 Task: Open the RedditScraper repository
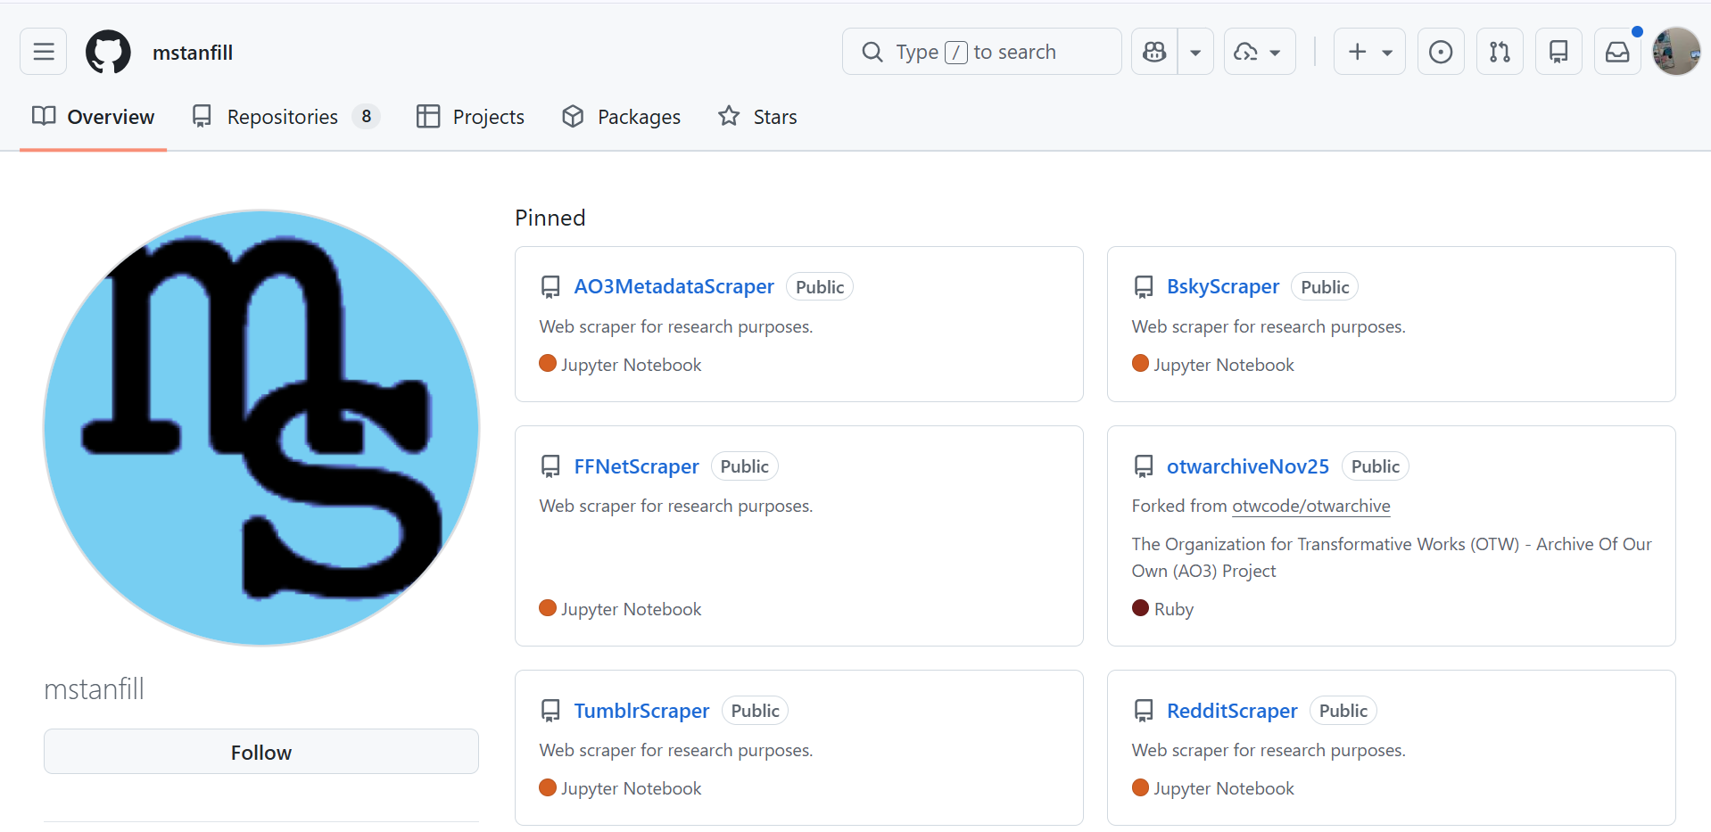pos(1232,711)
